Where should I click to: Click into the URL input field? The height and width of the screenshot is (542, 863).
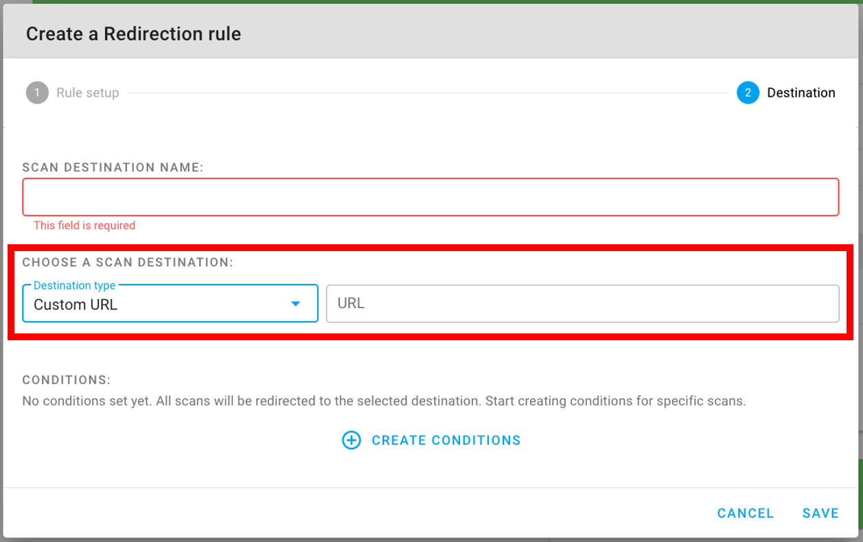(582, 303)
